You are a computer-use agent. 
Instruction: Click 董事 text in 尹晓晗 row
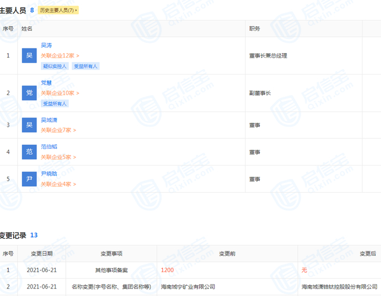[255, 179]
